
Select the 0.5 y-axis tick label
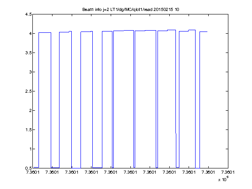28,168
